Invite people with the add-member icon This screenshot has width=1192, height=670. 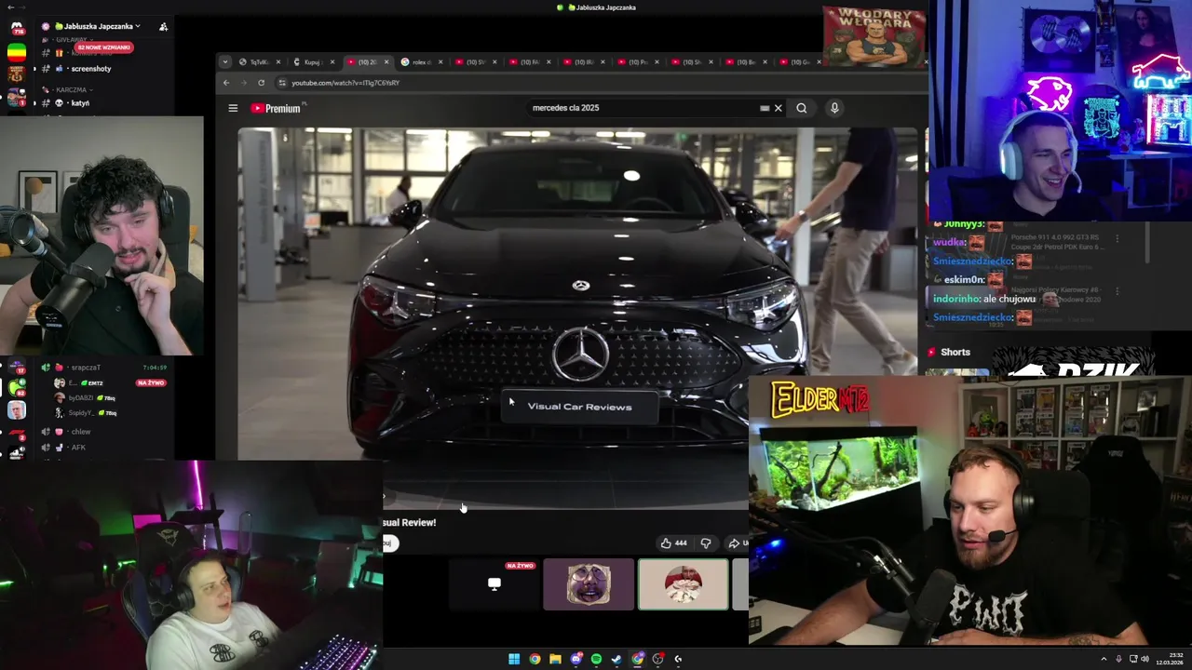[x=163, y=26]
